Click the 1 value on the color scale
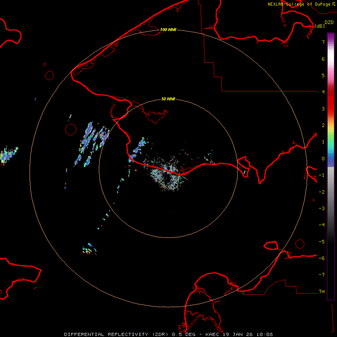This screenshot has width=337, height=337. 323,142
